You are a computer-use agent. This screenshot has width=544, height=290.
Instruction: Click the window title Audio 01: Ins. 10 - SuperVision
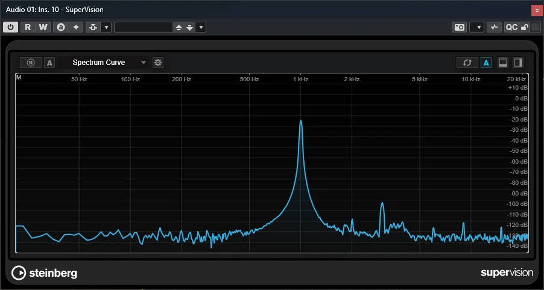click(x=55, y=10)
